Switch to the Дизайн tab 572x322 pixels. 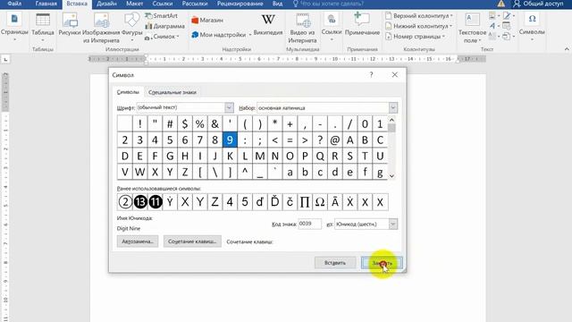[x=106, y=4]
